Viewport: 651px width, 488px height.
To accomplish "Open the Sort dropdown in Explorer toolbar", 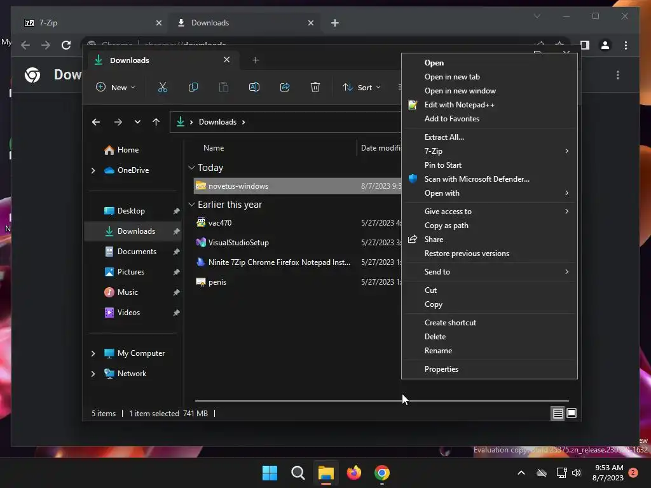I will [x=361, y=87].
